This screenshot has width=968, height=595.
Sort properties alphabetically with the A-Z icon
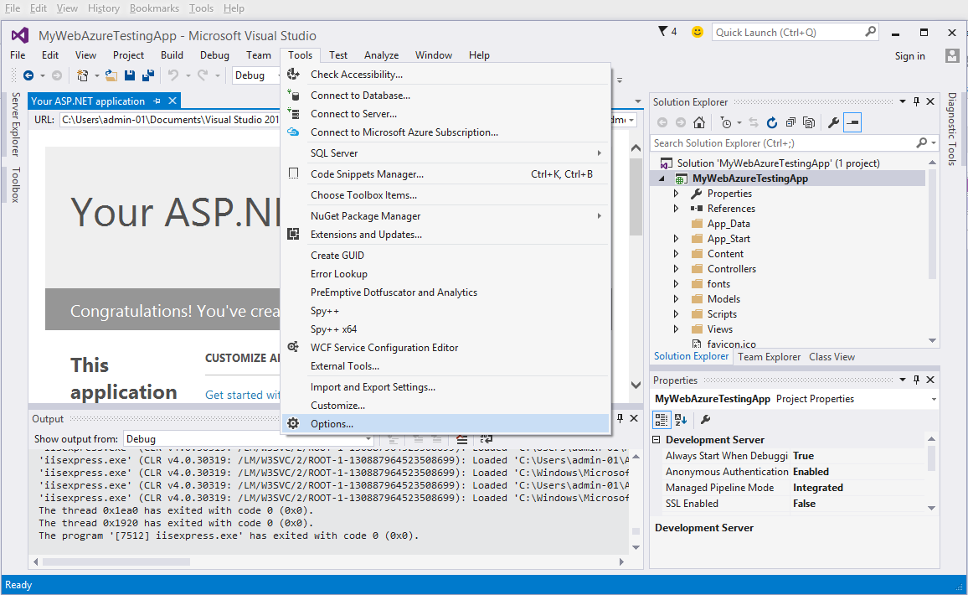pyautogui.click(x=681, y=420)
